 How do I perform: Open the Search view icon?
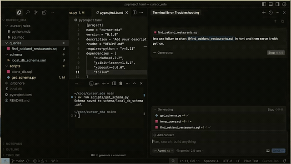coord(28,12)
